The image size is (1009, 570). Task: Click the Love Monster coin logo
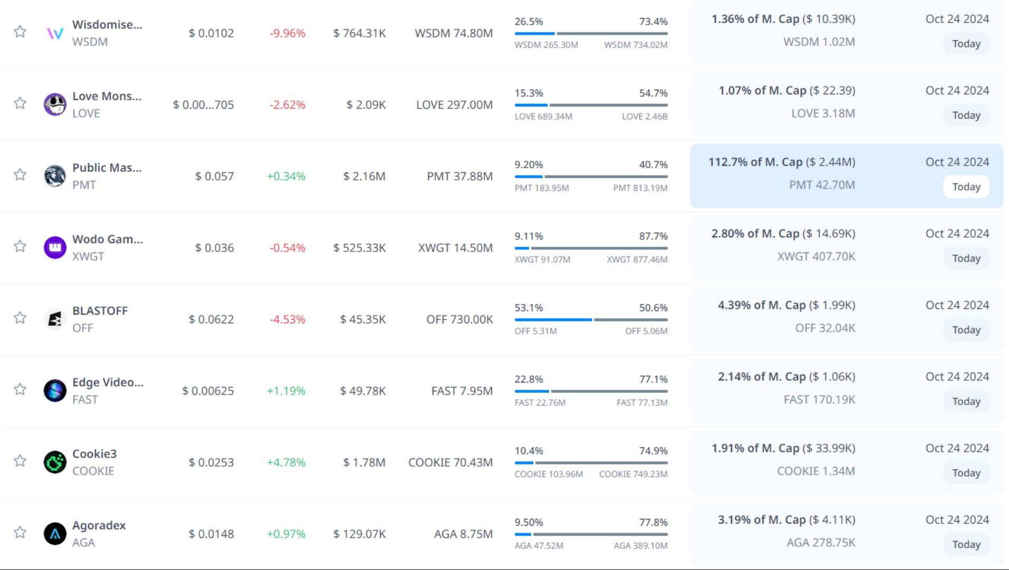tap(55, 104)
